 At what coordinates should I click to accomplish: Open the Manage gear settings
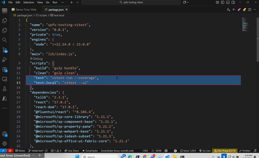point(4,144)
